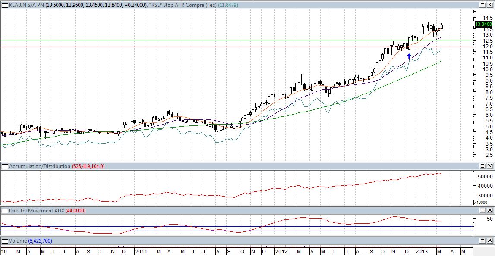Open the Directnl Movement ADX pane menu icon
The width and height of the screenshot is (495, 256).
coord(4,211)
